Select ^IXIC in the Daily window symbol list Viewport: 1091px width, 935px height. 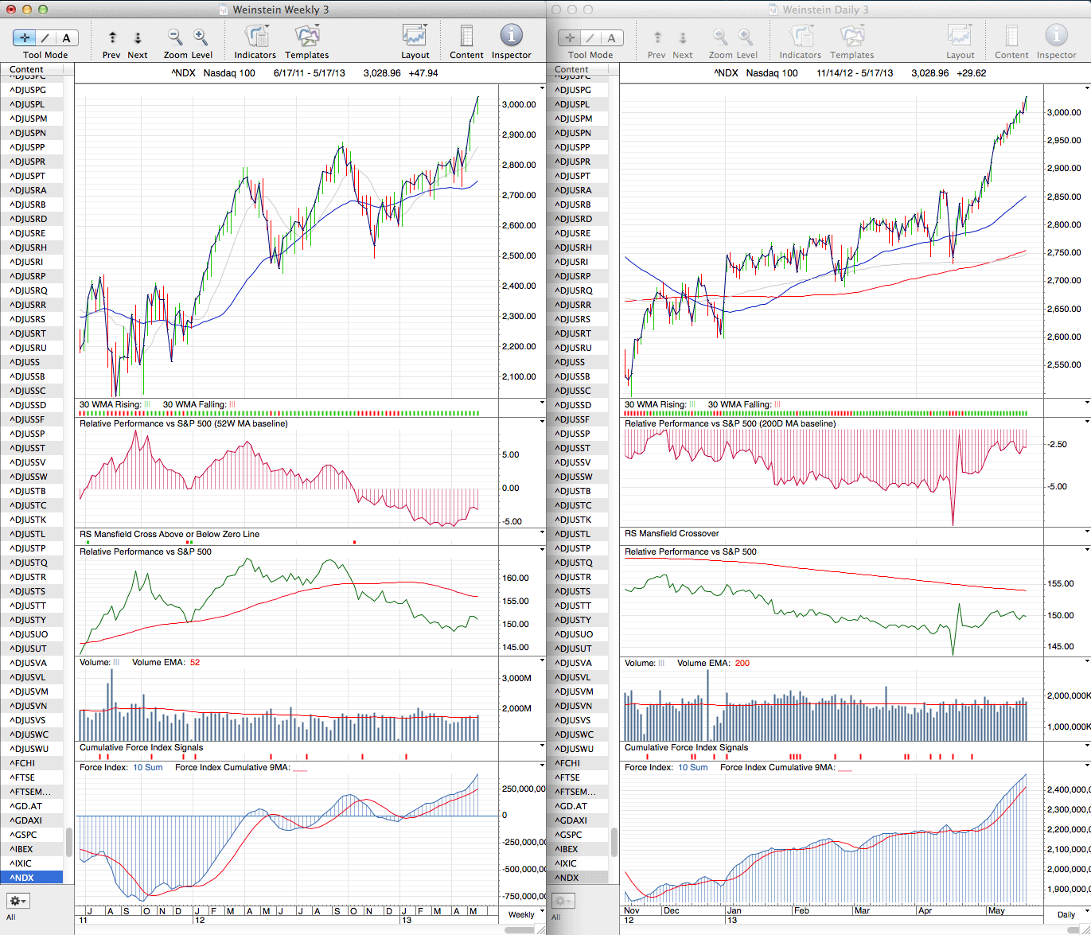567,863
